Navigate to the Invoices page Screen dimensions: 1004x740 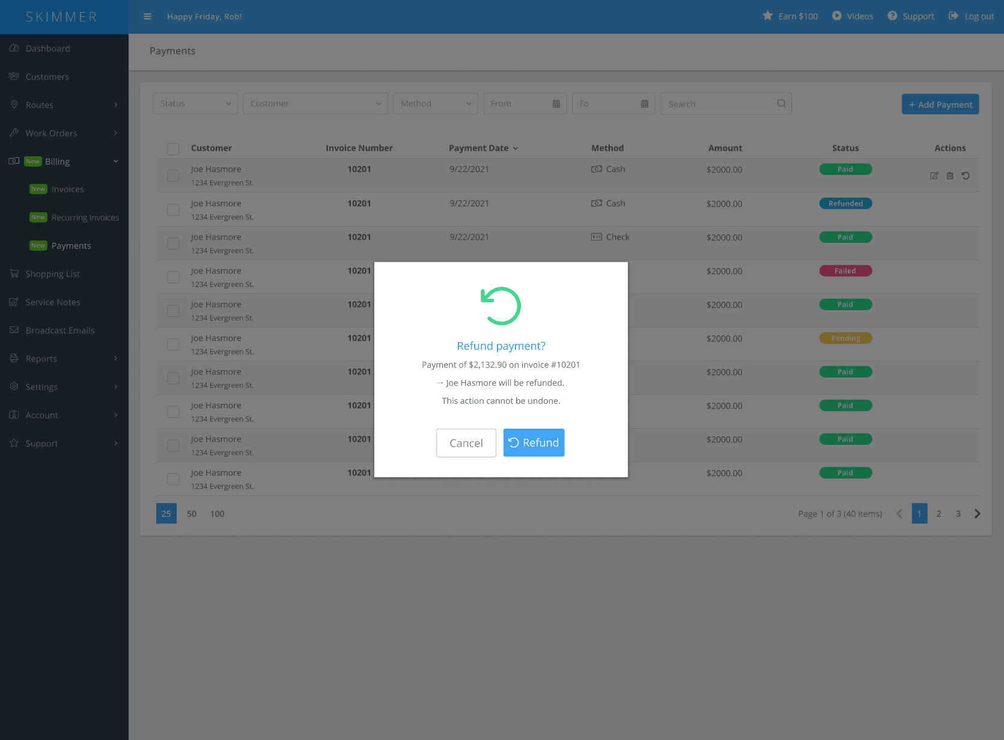click(x=67, y=189)
